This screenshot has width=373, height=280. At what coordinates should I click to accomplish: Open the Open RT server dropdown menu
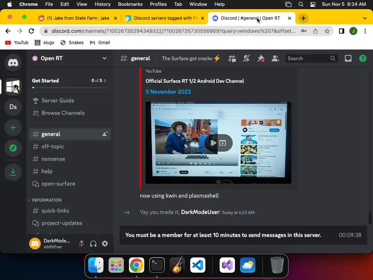[x=105, y=58]
